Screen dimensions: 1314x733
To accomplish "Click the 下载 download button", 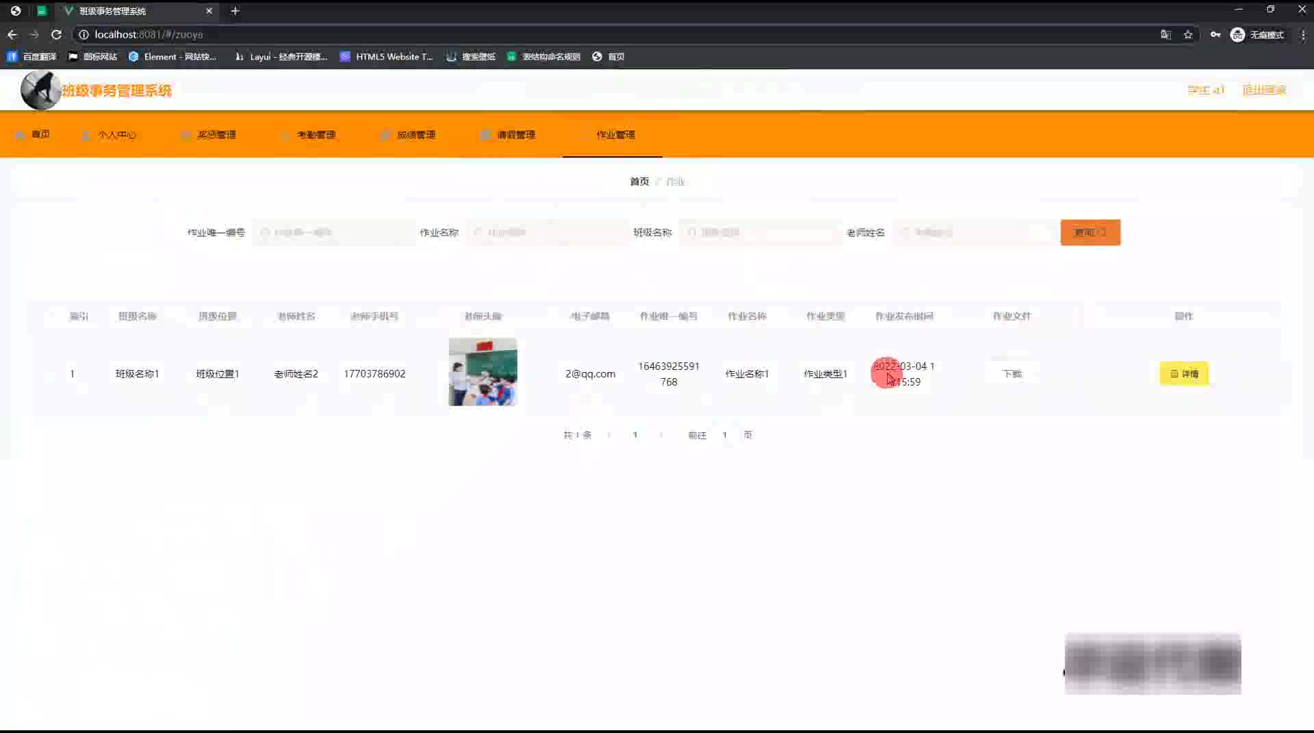I will pyautogui.click(x=1012, y=374).
